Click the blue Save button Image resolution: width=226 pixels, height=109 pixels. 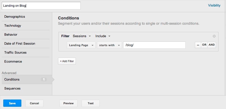[x=12, y=103]
